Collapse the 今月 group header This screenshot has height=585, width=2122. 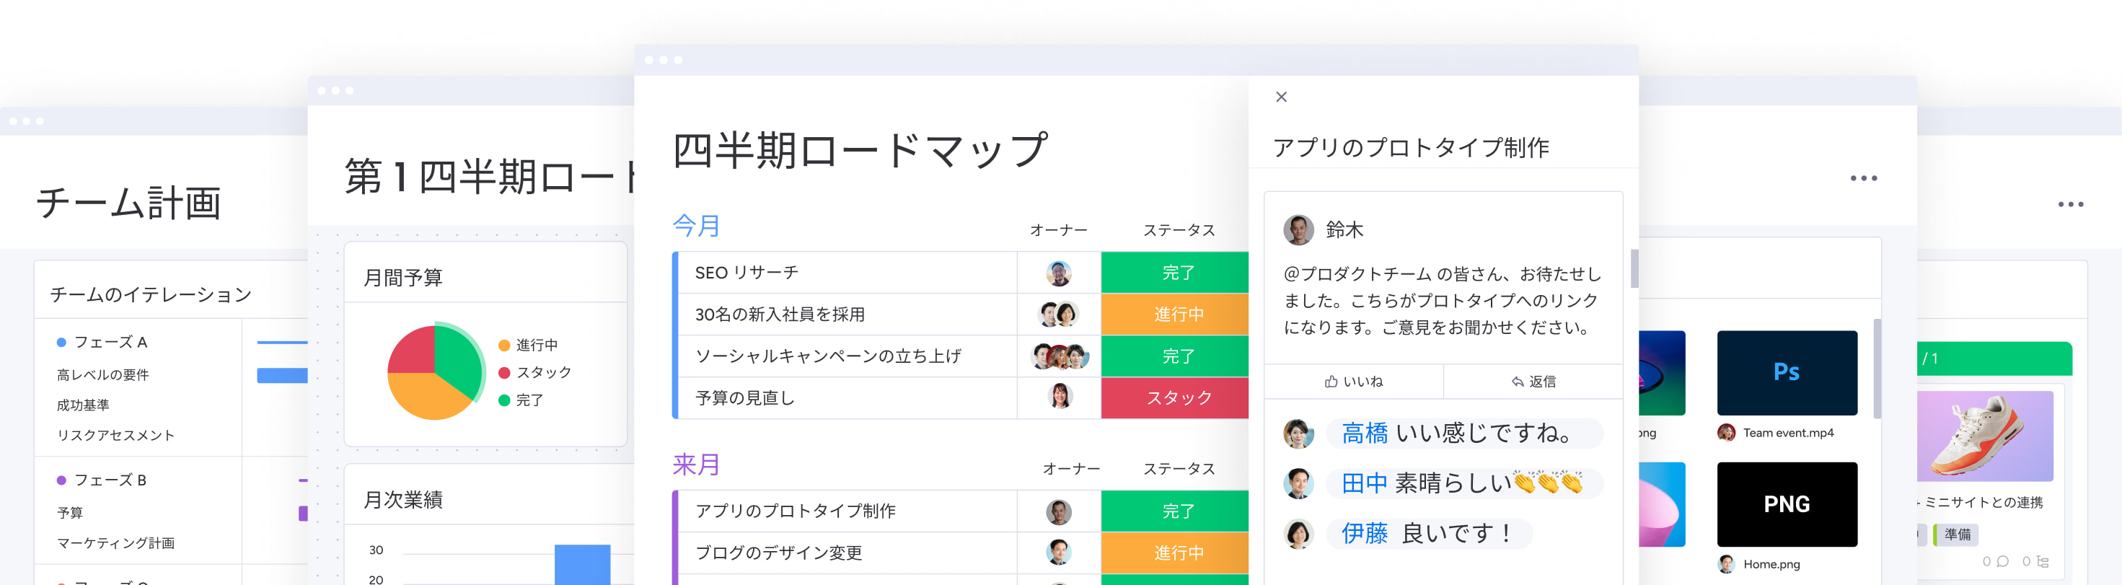(x=696, y=226)
